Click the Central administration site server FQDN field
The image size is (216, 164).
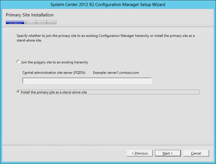(x=87, y=81)
